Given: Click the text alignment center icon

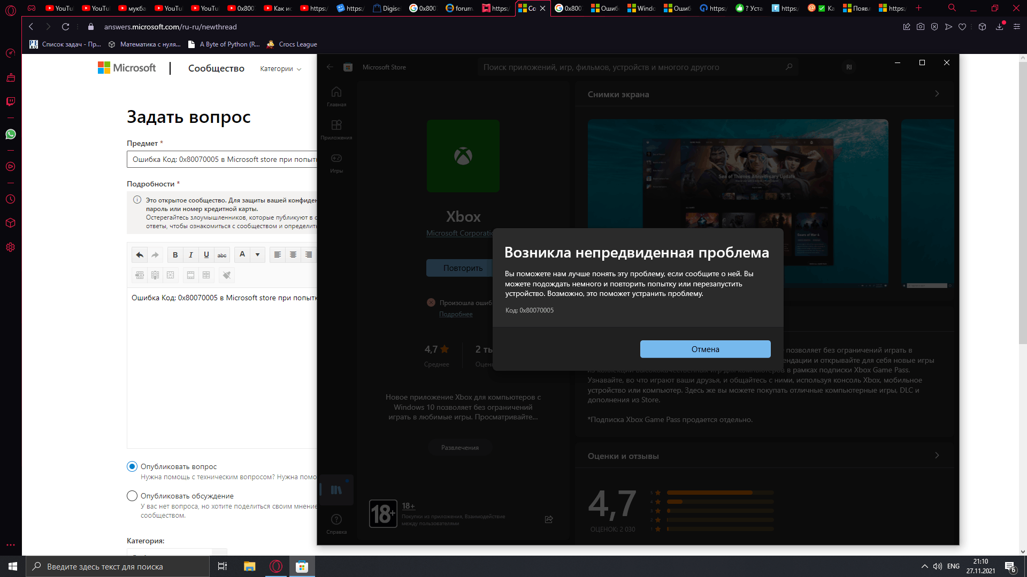Looking at the screenshot, I should 293,254.
